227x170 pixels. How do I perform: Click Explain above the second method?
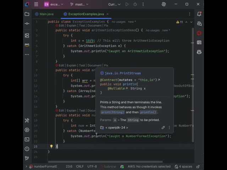71,65
